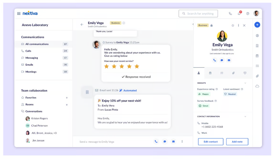The image size is (273, 159).
Task: Go back with the arrow beside Emily Vega
Action: pos(82,24)
